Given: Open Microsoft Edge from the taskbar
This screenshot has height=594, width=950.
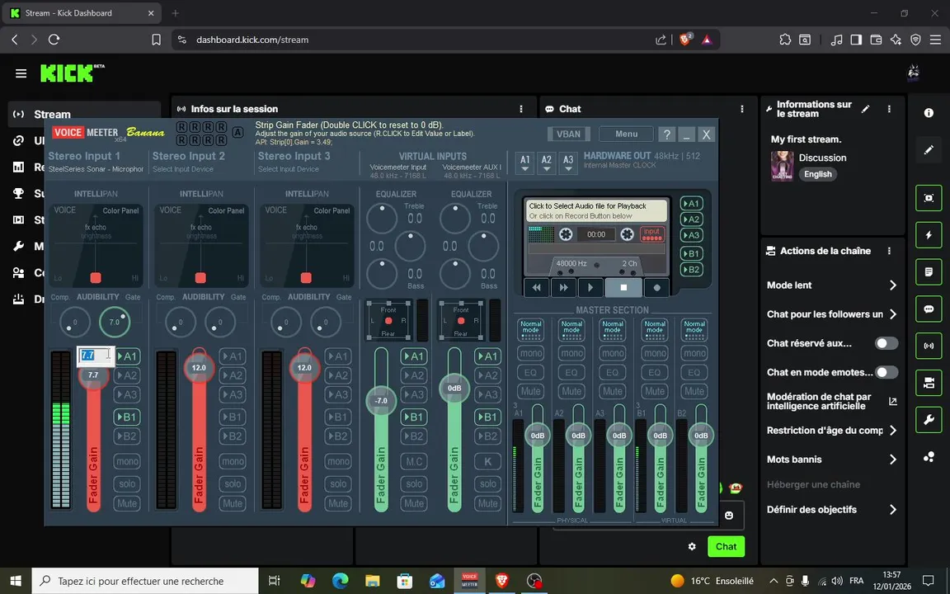Looking at the screenshot, I should coord(340,581).
